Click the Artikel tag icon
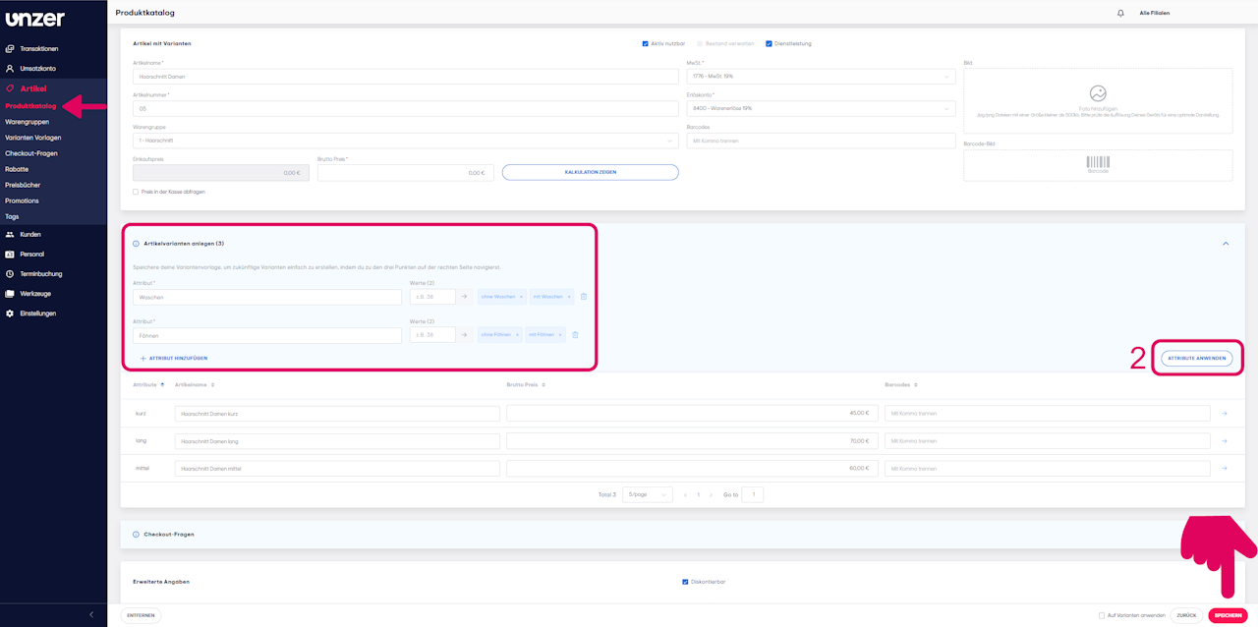This screenshot has height=627, width=1258. [x=10, y=88]
